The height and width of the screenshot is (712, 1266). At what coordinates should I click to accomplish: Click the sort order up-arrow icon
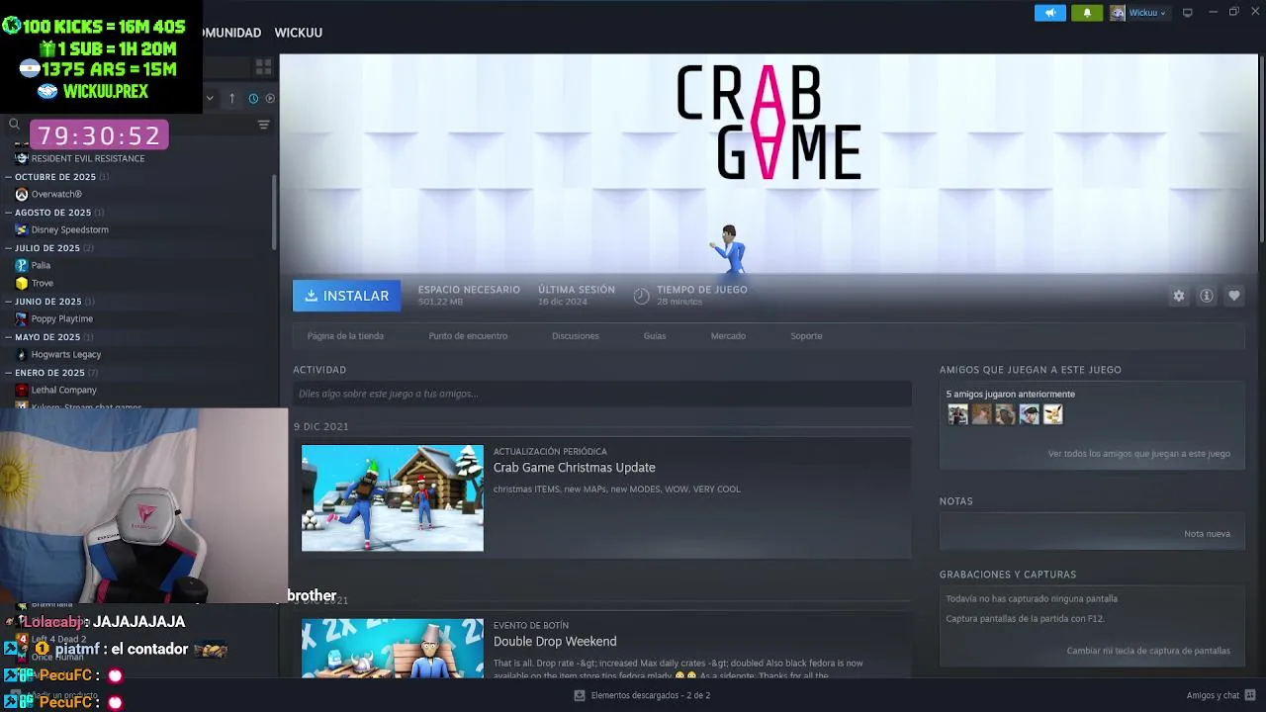pyautogui.click(x=231, y=98)
